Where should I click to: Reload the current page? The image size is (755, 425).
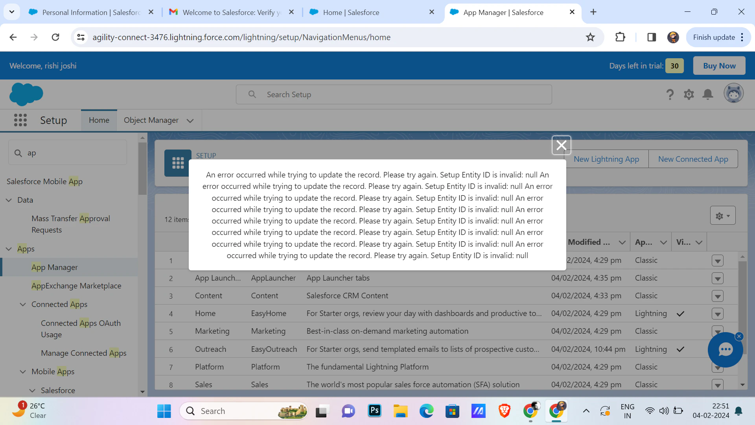pos(55,37)
